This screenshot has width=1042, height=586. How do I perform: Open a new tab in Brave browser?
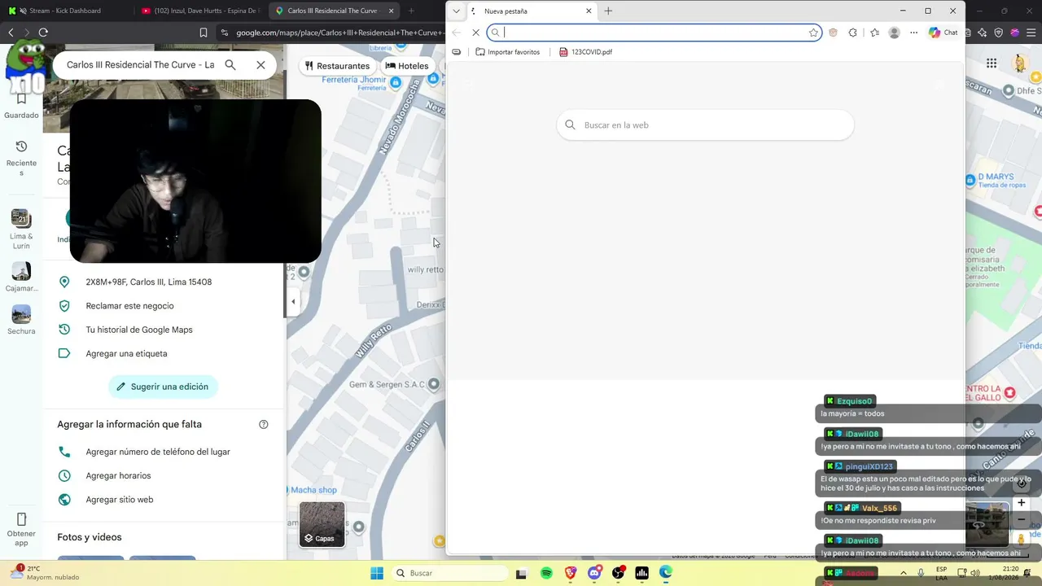(x=411, y=11)
